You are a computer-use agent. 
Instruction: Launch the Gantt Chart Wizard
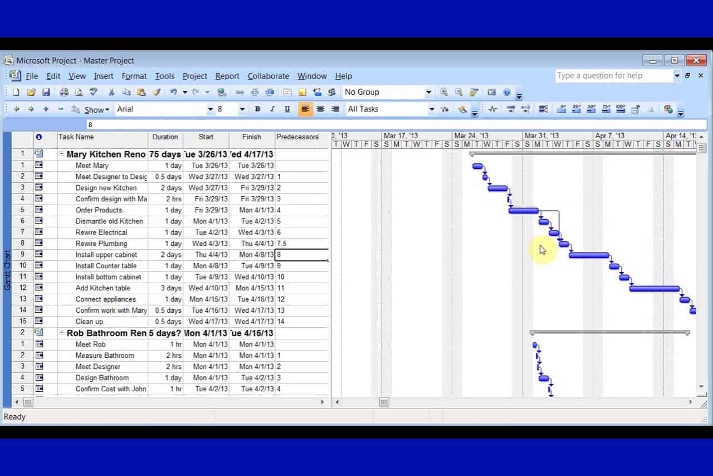tap(462, 109)
